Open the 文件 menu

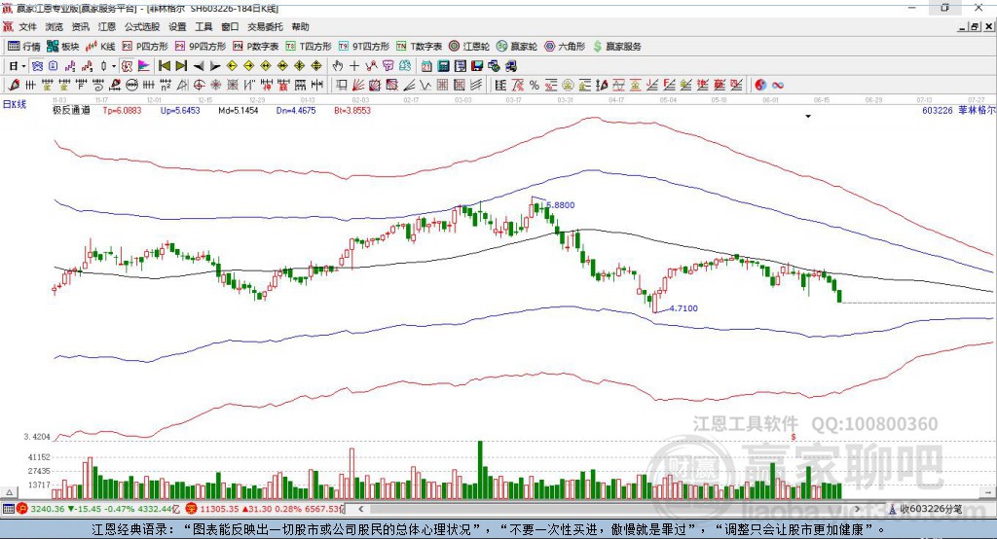pyautogui.click(x=27, y=26)
